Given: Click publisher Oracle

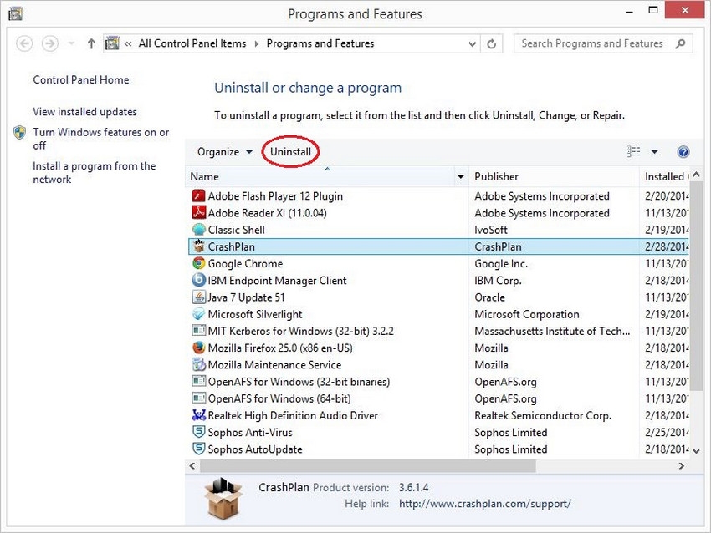Looking at the screenshot, I should (489, 297).
